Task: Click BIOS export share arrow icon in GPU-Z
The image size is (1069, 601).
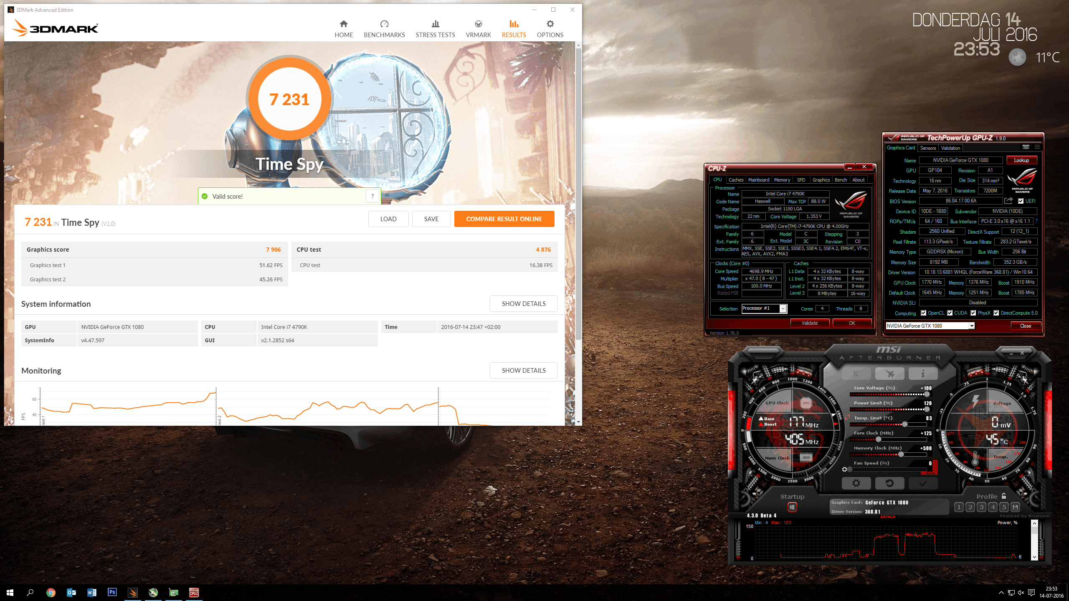Action: coord(1008,201)
